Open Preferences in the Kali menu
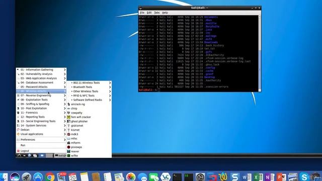Screen dimensions: 322x181 click(41, 140)
